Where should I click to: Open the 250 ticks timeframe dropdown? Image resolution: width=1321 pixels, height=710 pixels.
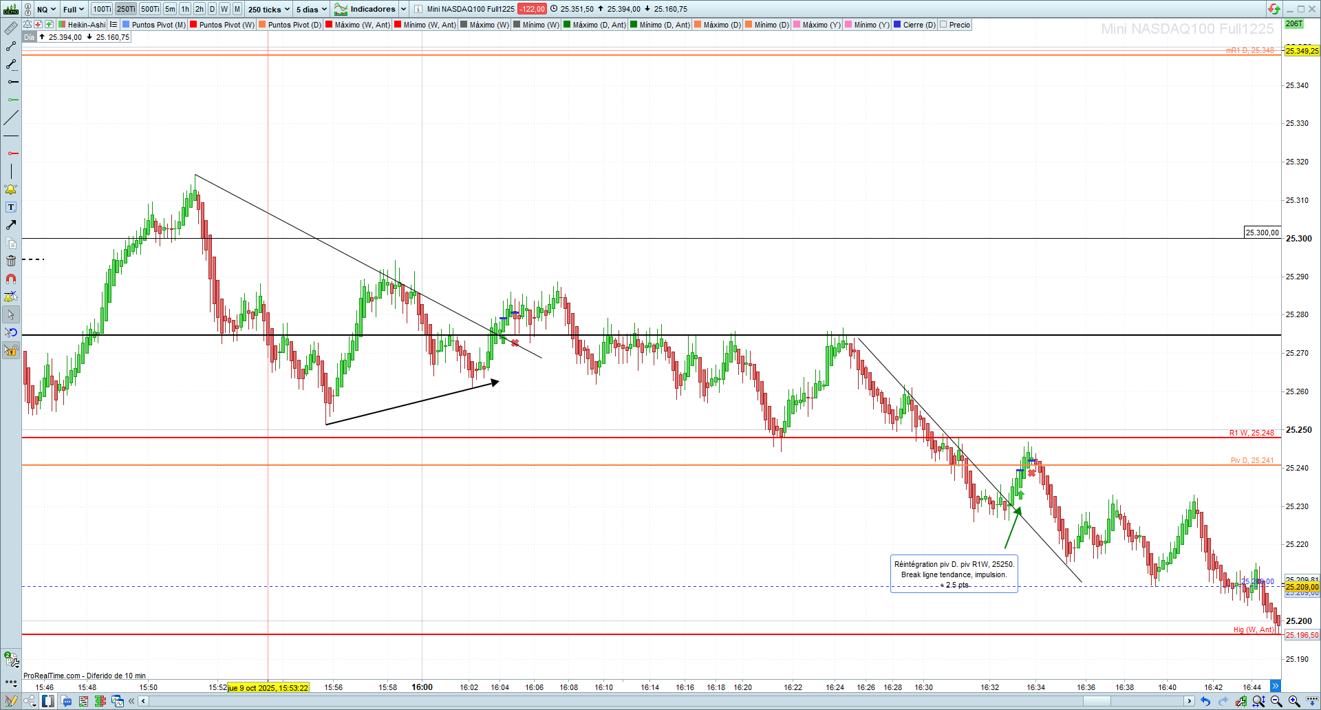tap(269, 9)
